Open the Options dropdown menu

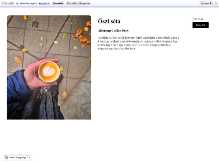coord(206,3)
